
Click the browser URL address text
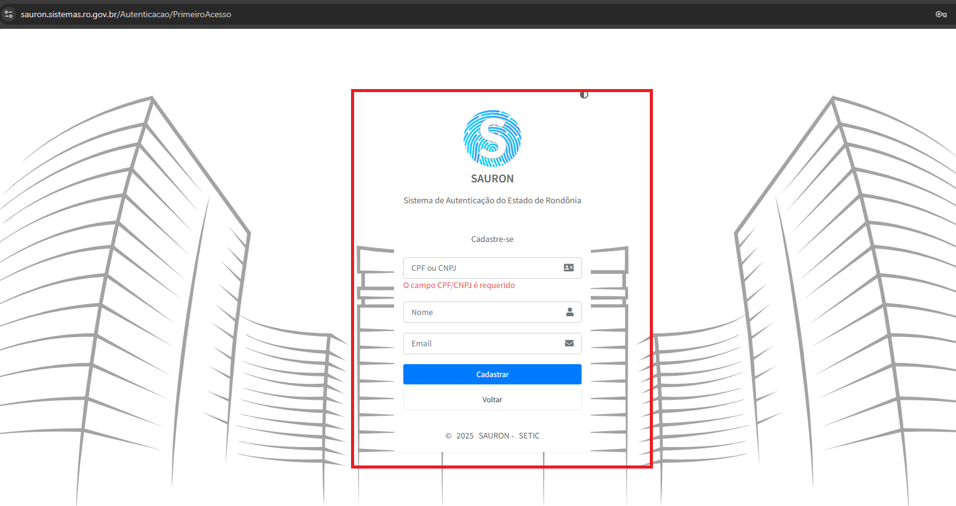pos(126,14)
